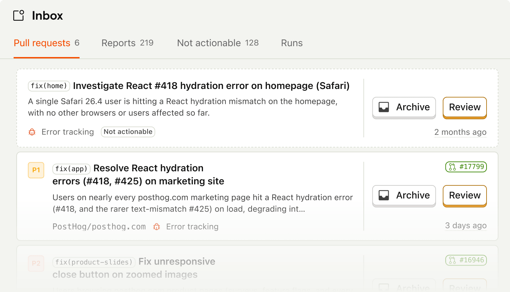Click the bug icon next to Error tracking in Safari card
The image size is (510, 292).
tap(32, 132)
